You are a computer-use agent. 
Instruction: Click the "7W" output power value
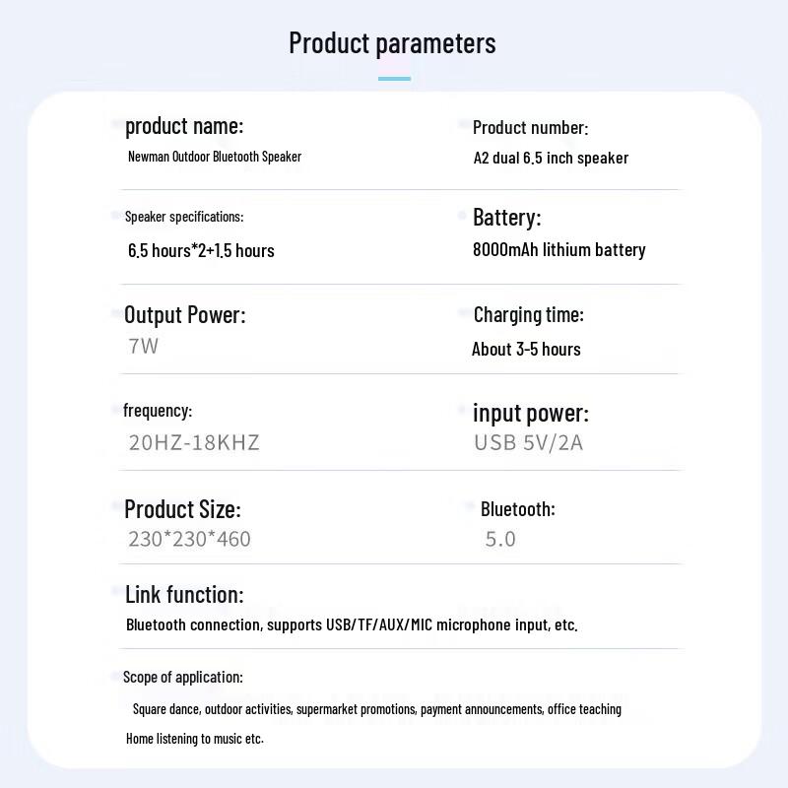(143, 346)
